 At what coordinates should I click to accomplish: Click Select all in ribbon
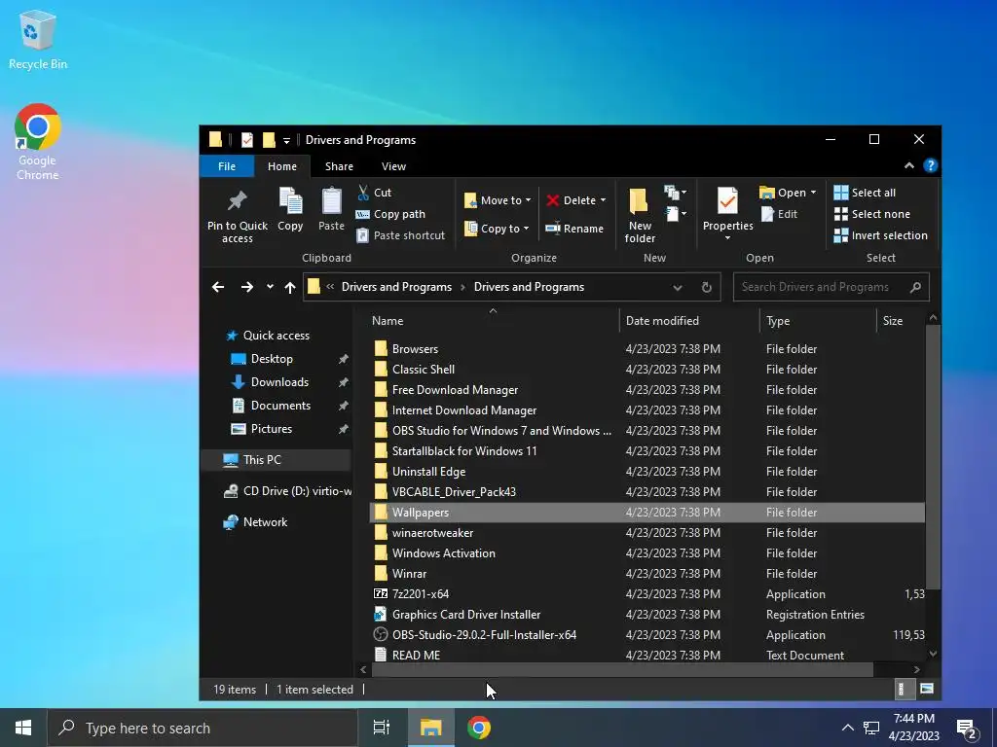click(x=865, y=193)
